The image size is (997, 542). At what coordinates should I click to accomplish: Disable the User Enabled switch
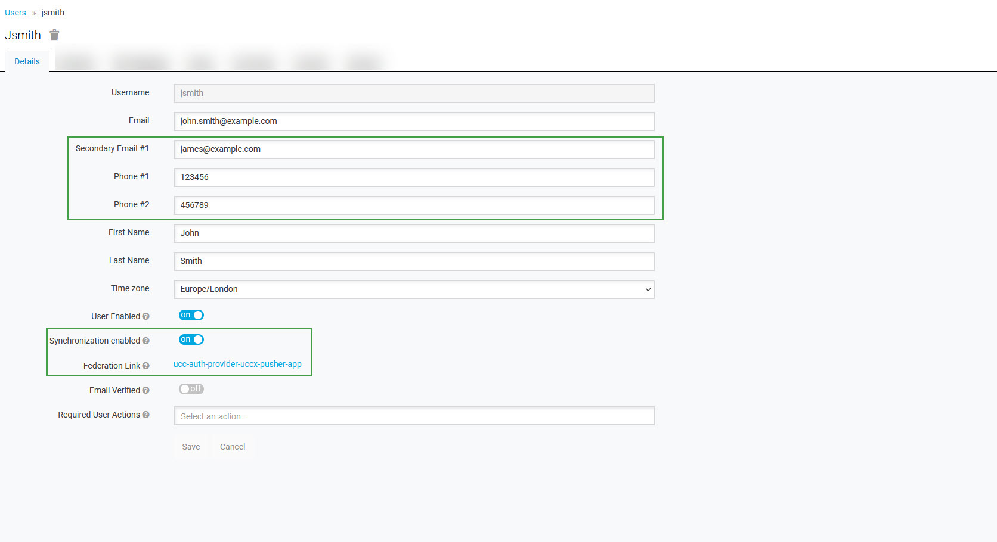[191, 315]
